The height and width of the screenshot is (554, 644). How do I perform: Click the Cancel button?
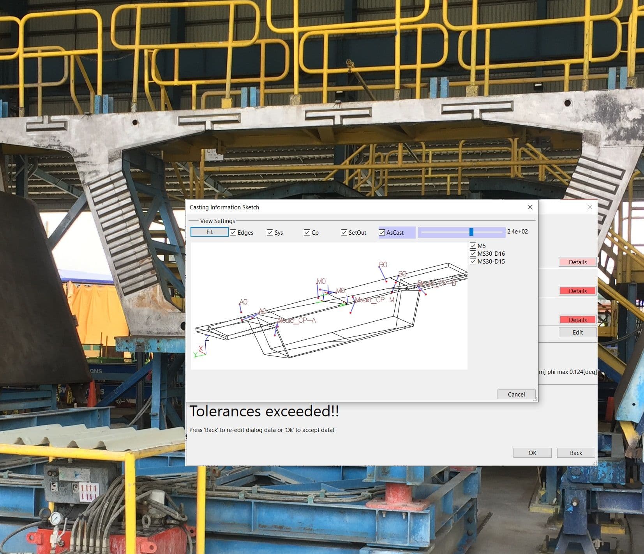click(x=516, y=394)
